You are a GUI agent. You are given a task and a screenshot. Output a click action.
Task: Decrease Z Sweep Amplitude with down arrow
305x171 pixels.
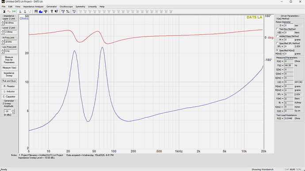tap(13, 112)
